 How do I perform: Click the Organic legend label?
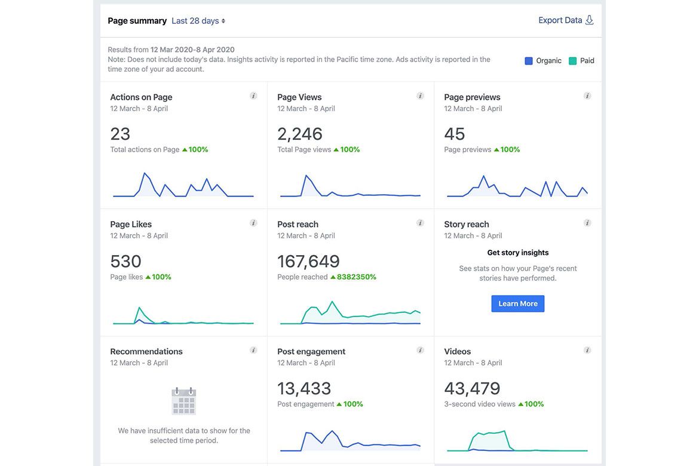pos(549,61)
